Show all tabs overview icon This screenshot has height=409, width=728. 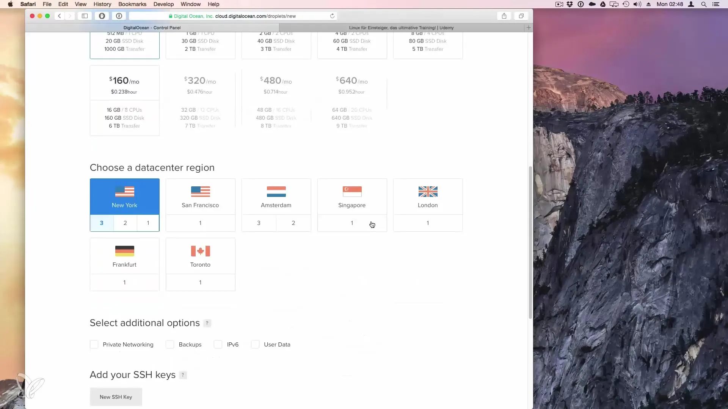pos(521,16)
